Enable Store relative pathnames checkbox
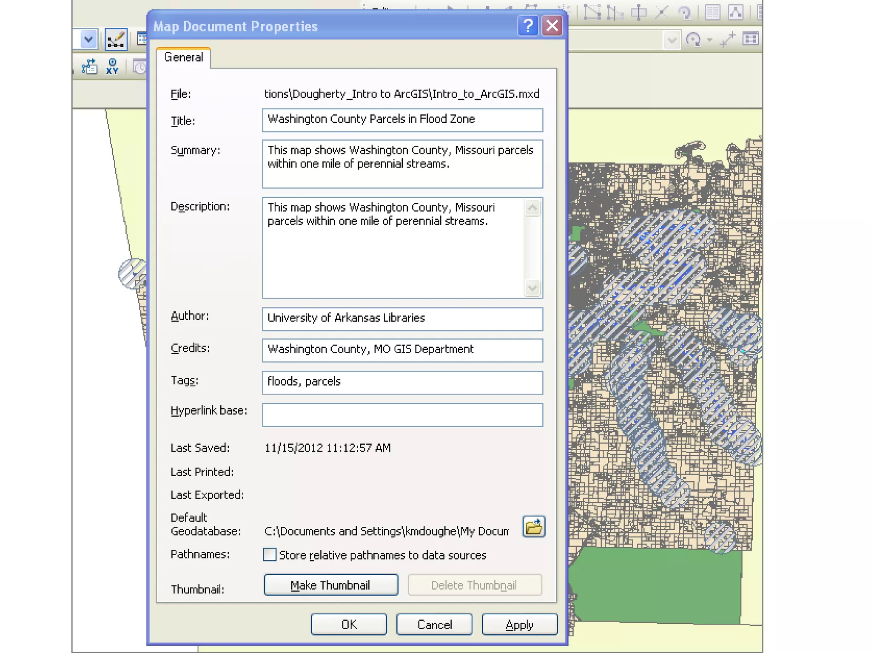871x653 pixels. (x=270, y=555)
